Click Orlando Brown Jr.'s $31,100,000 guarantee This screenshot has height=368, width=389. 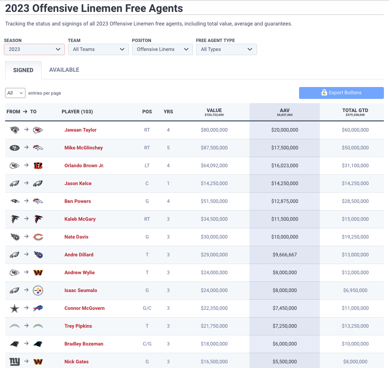tap(355, 166)
